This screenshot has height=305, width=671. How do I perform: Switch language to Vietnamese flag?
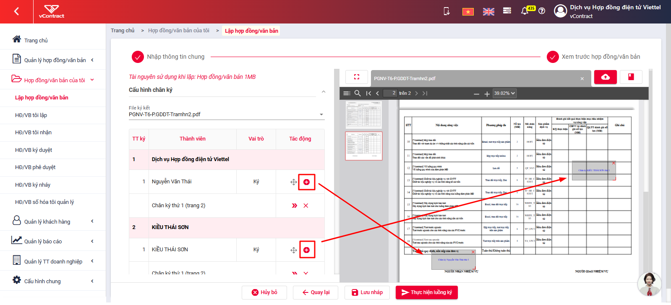coord(468,12)
